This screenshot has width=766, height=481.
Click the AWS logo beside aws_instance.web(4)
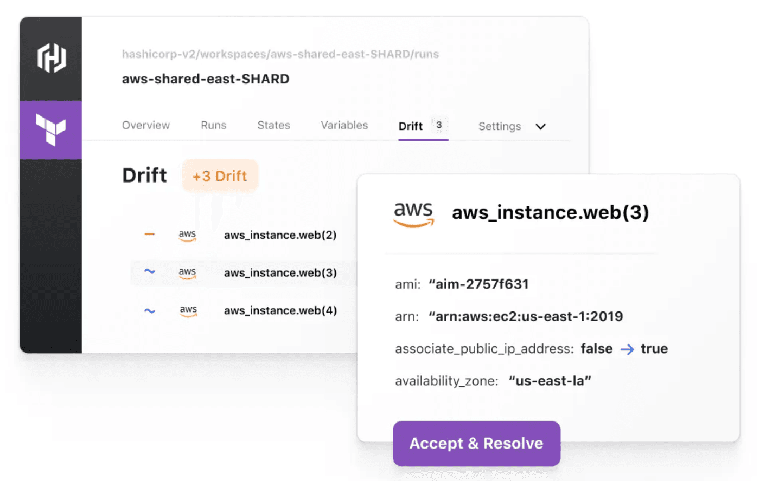coord(188,311)
